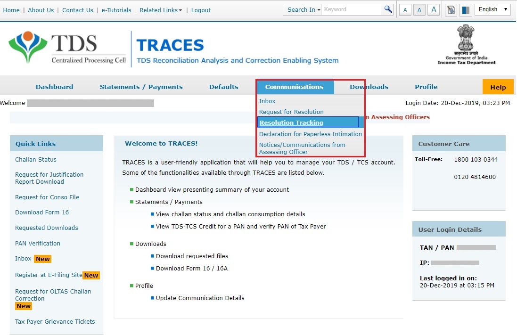This screenshot has height=335, width=517.
Task: Select the medium font size A icon
Action: [419, 9]
